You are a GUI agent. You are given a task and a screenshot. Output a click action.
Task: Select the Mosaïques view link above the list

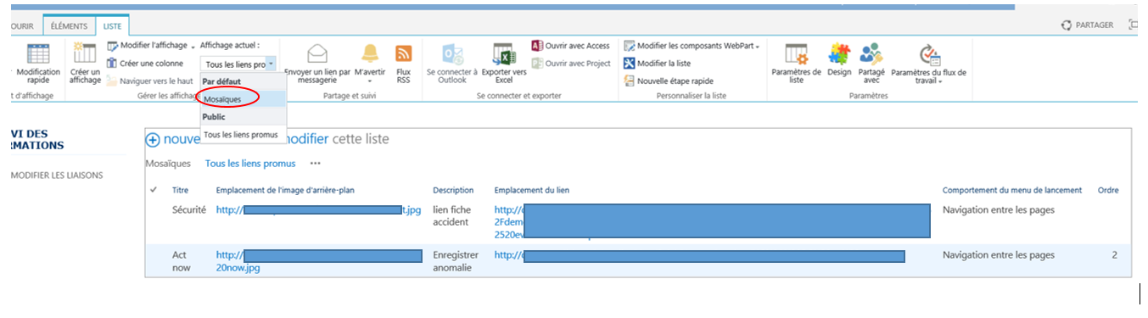pyautogui.click(x=168, y=163)
